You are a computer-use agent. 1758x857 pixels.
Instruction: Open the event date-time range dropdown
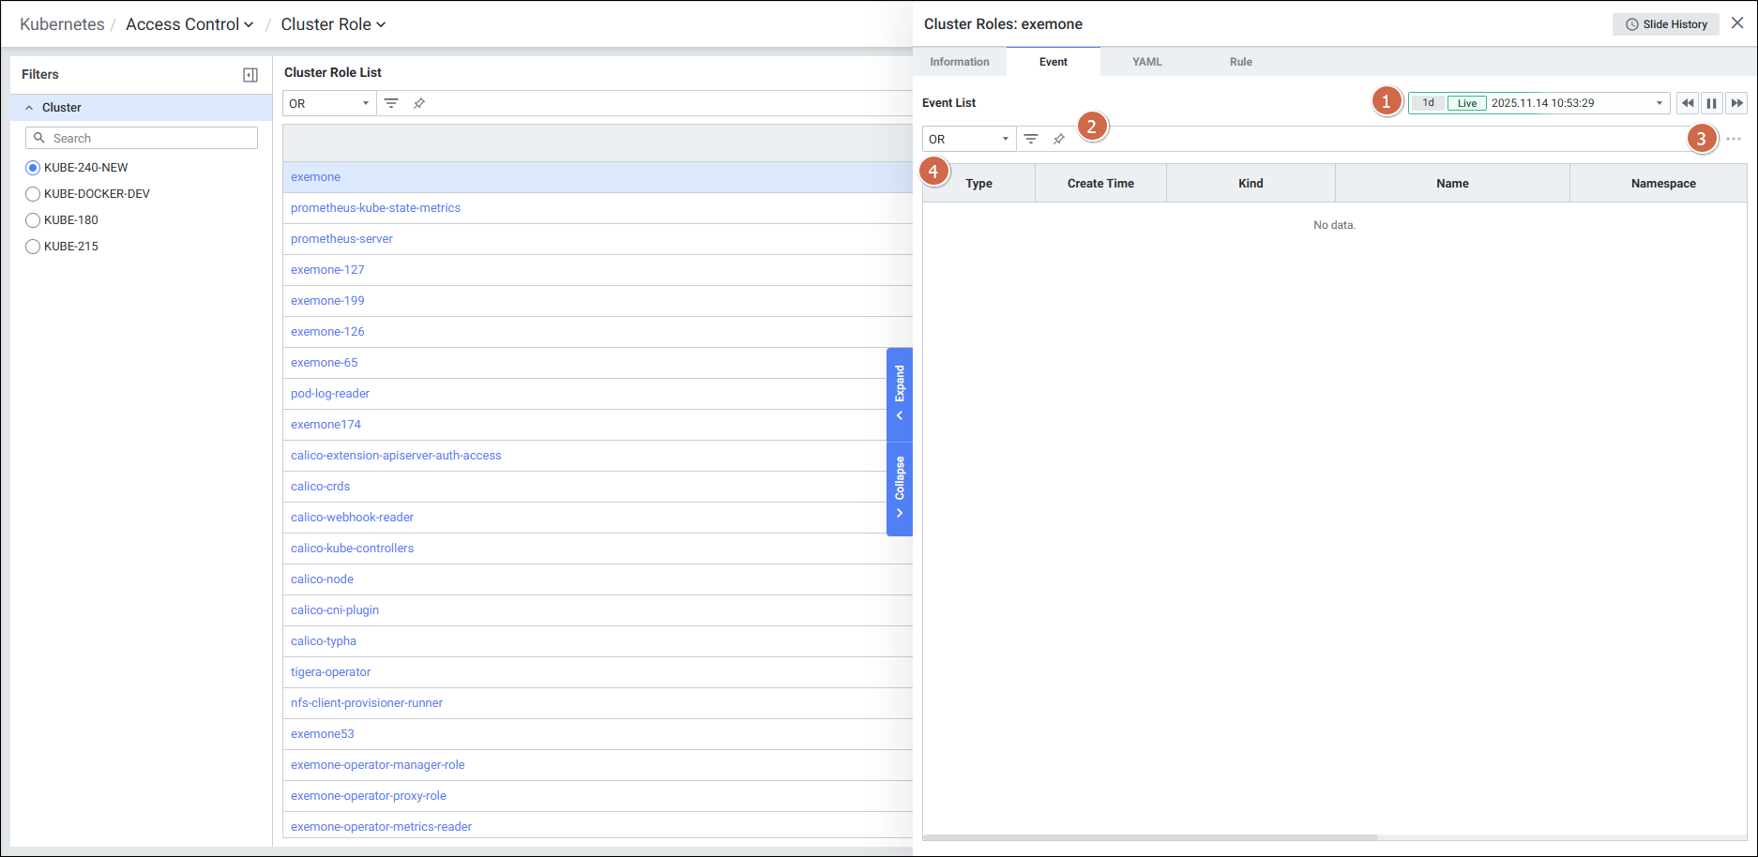[x=1659, y=103]
